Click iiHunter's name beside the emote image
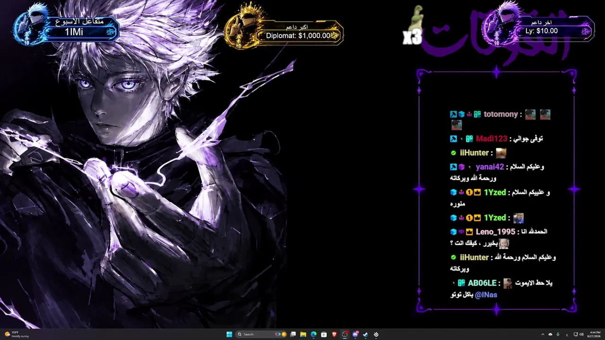605x340 pixels. click(474, 153)
